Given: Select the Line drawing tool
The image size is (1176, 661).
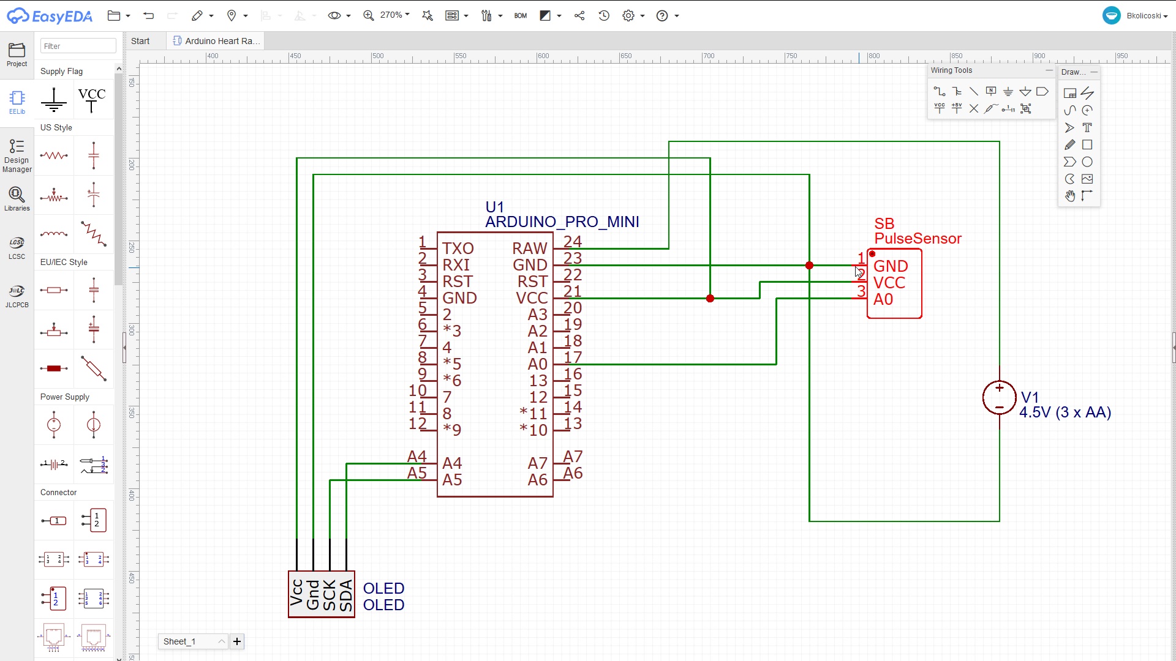Looking at the screenshot, I should pos(1087,93).
